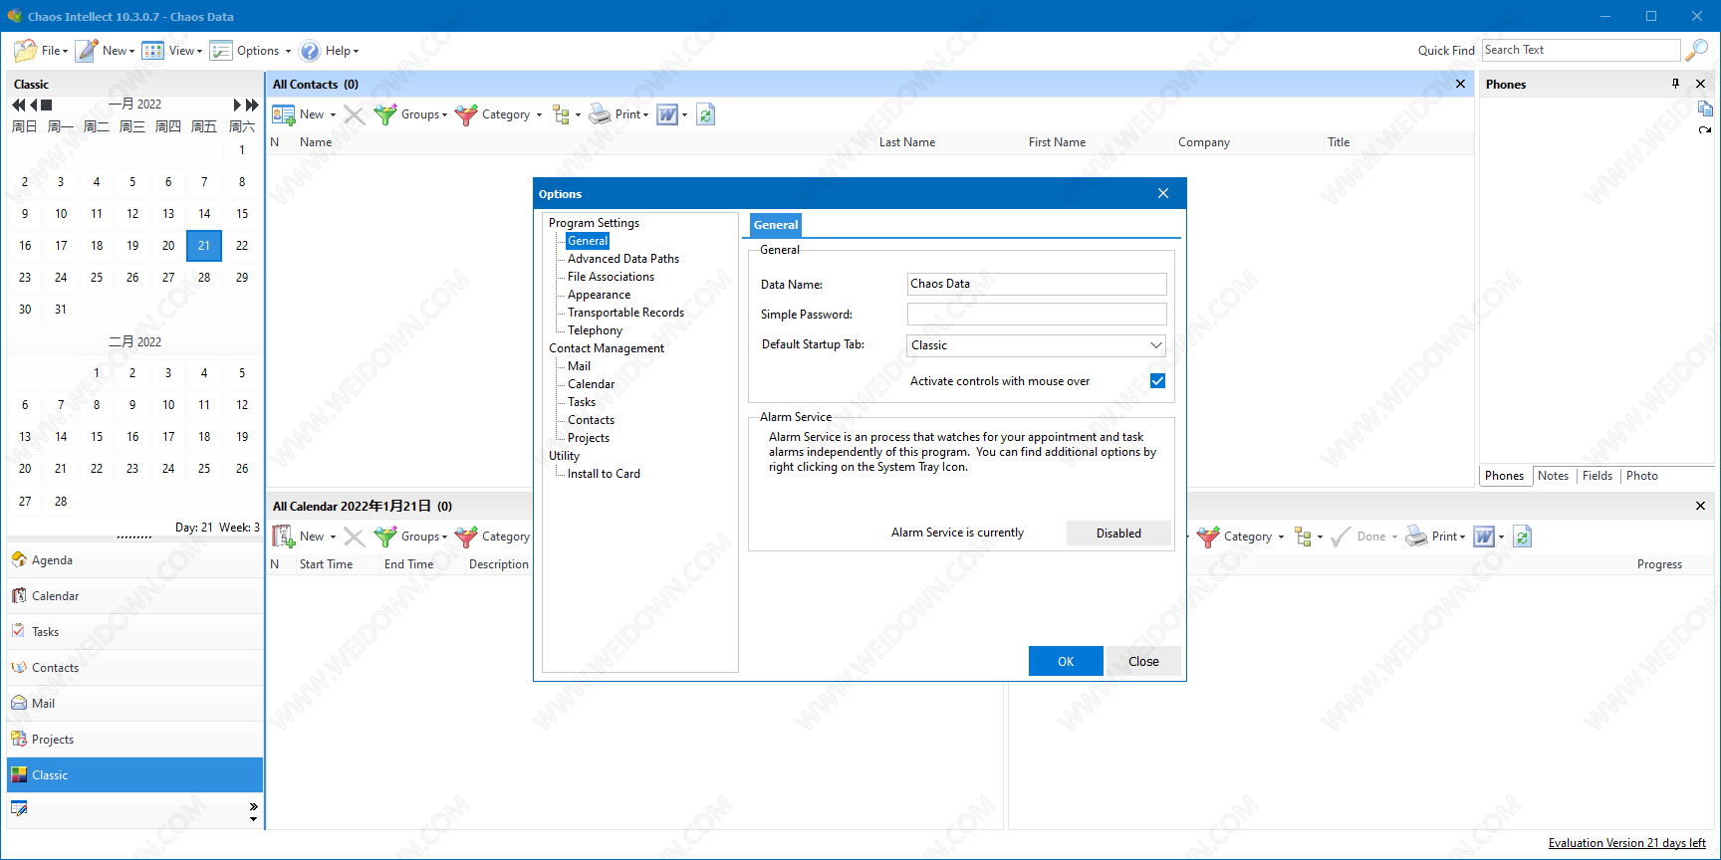Switch to the Photo tab in Phones panel
The image size is (1721, 860).
click(x=1642, y=476)
